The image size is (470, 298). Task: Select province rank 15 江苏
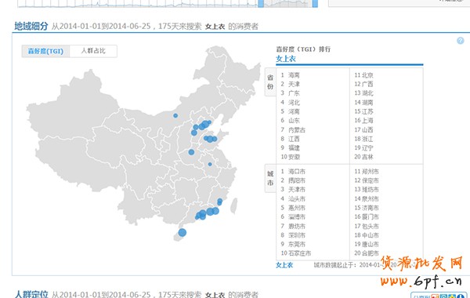tap(363, 111)
